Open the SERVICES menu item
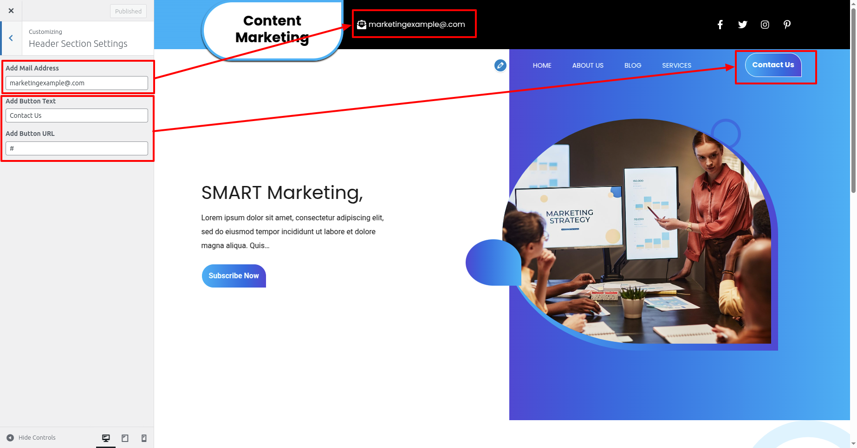This screenshot has height=448, width=857. click(x=676, y=65)
